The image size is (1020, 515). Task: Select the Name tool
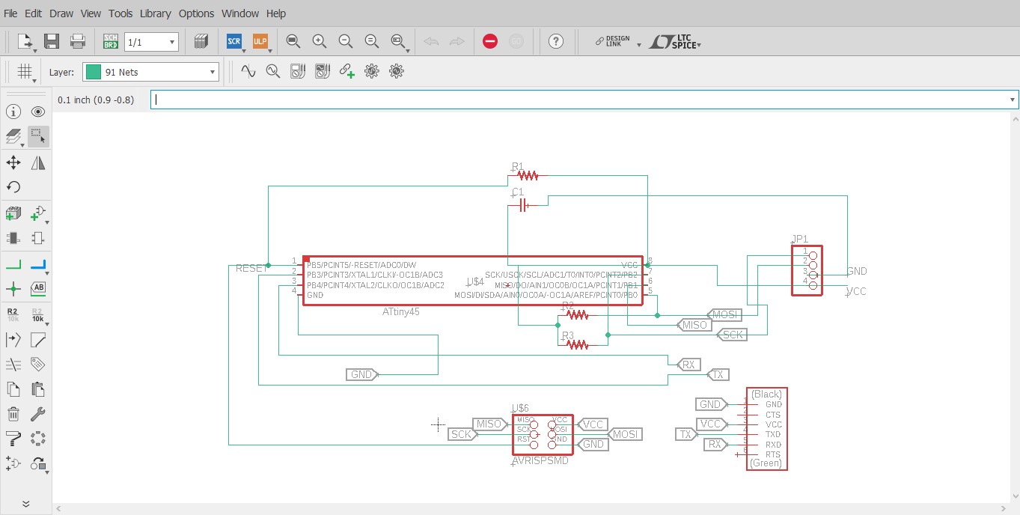(x=13, y=314)
